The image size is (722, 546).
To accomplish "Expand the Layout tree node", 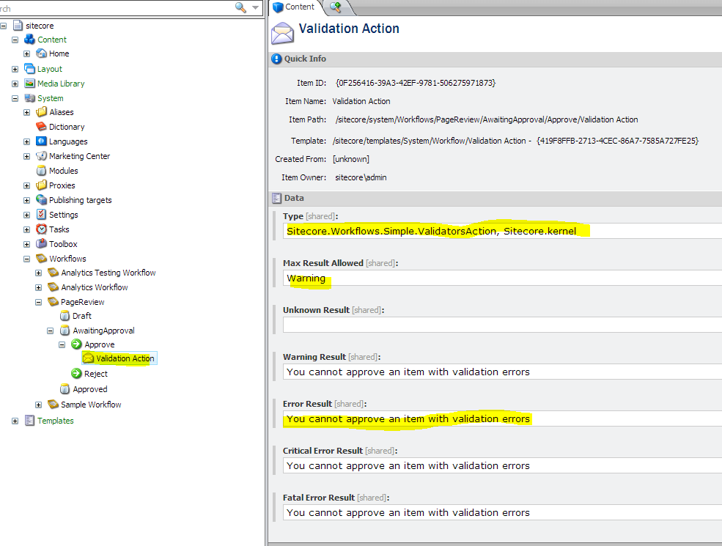I will pos(15,69).
